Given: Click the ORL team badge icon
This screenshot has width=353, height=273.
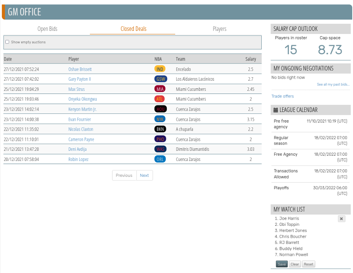Looking at the screenshot, I should tap(160, 159).
